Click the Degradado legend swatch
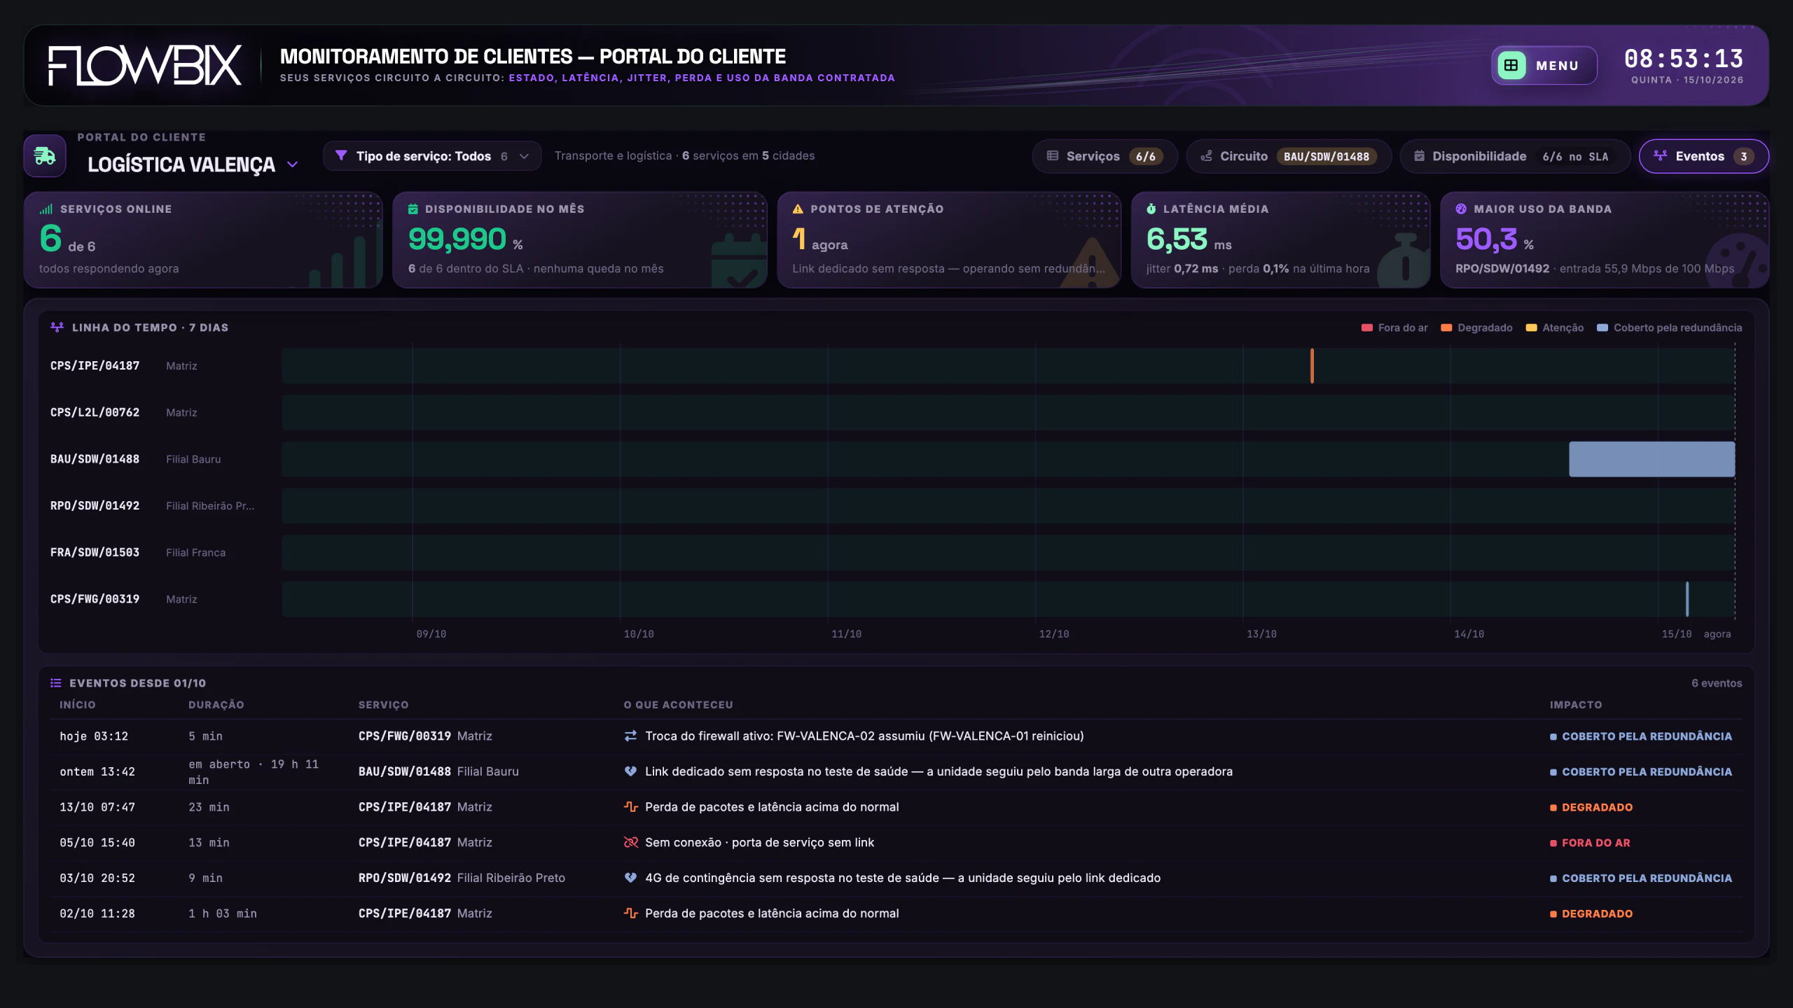Viewport: 1793px width, 1008px height. pos(1446,328)
